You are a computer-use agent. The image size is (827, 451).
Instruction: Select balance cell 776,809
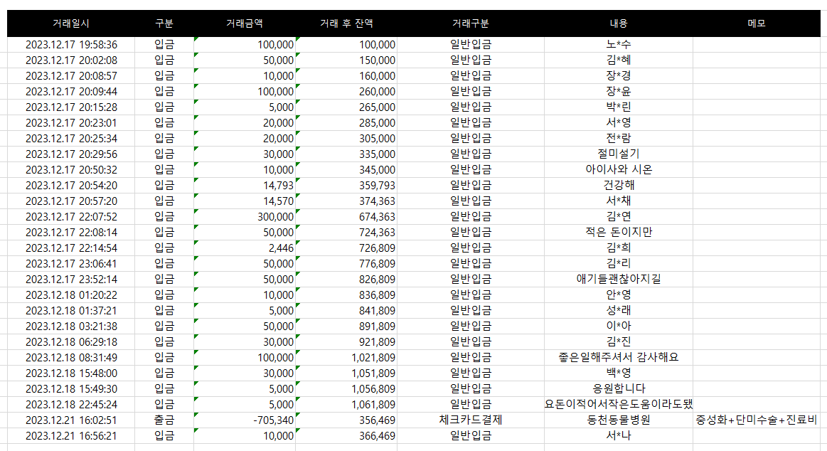click(346, 264)
